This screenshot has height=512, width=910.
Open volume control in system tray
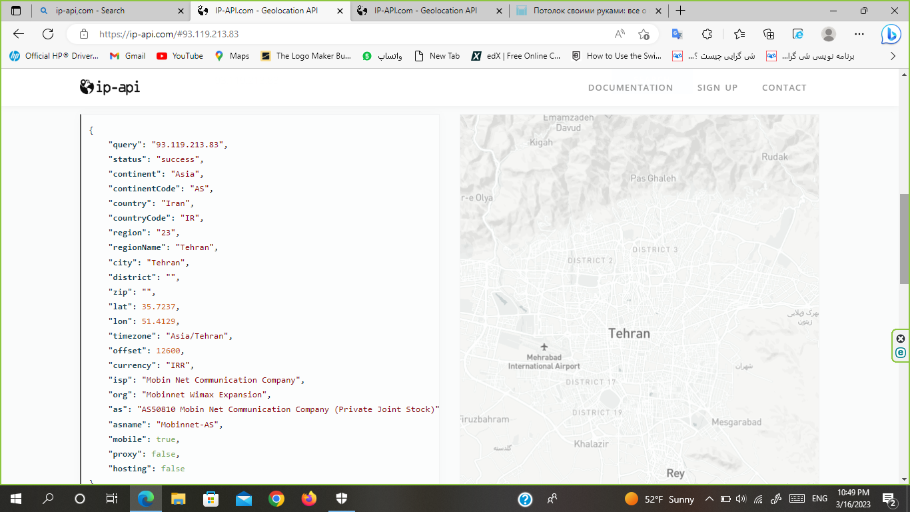pos(741,499)
